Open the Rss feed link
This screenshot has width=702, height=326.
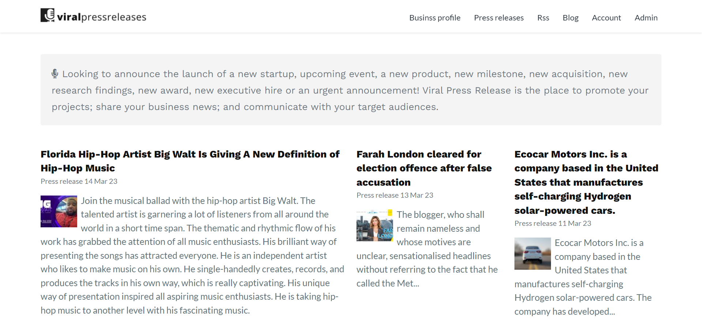(x=543, y=18)
